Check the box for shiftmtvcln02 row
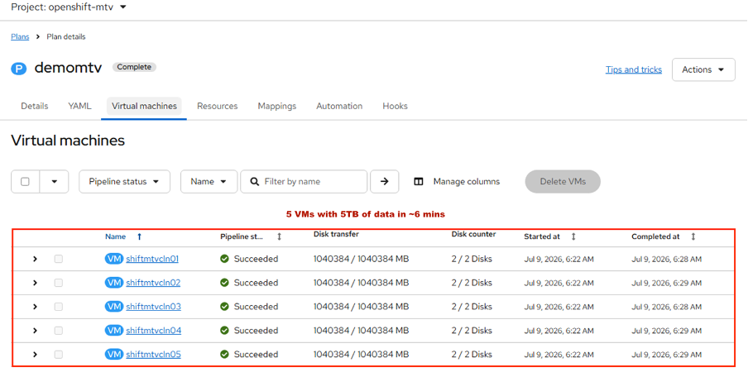Screen dimensions: 748x377 (58, 283)
